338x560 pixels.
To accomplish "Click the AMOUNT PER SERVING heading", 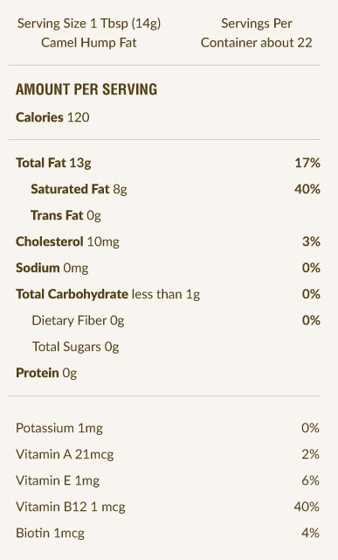I will pyautogui.click(x=86, y=89).
